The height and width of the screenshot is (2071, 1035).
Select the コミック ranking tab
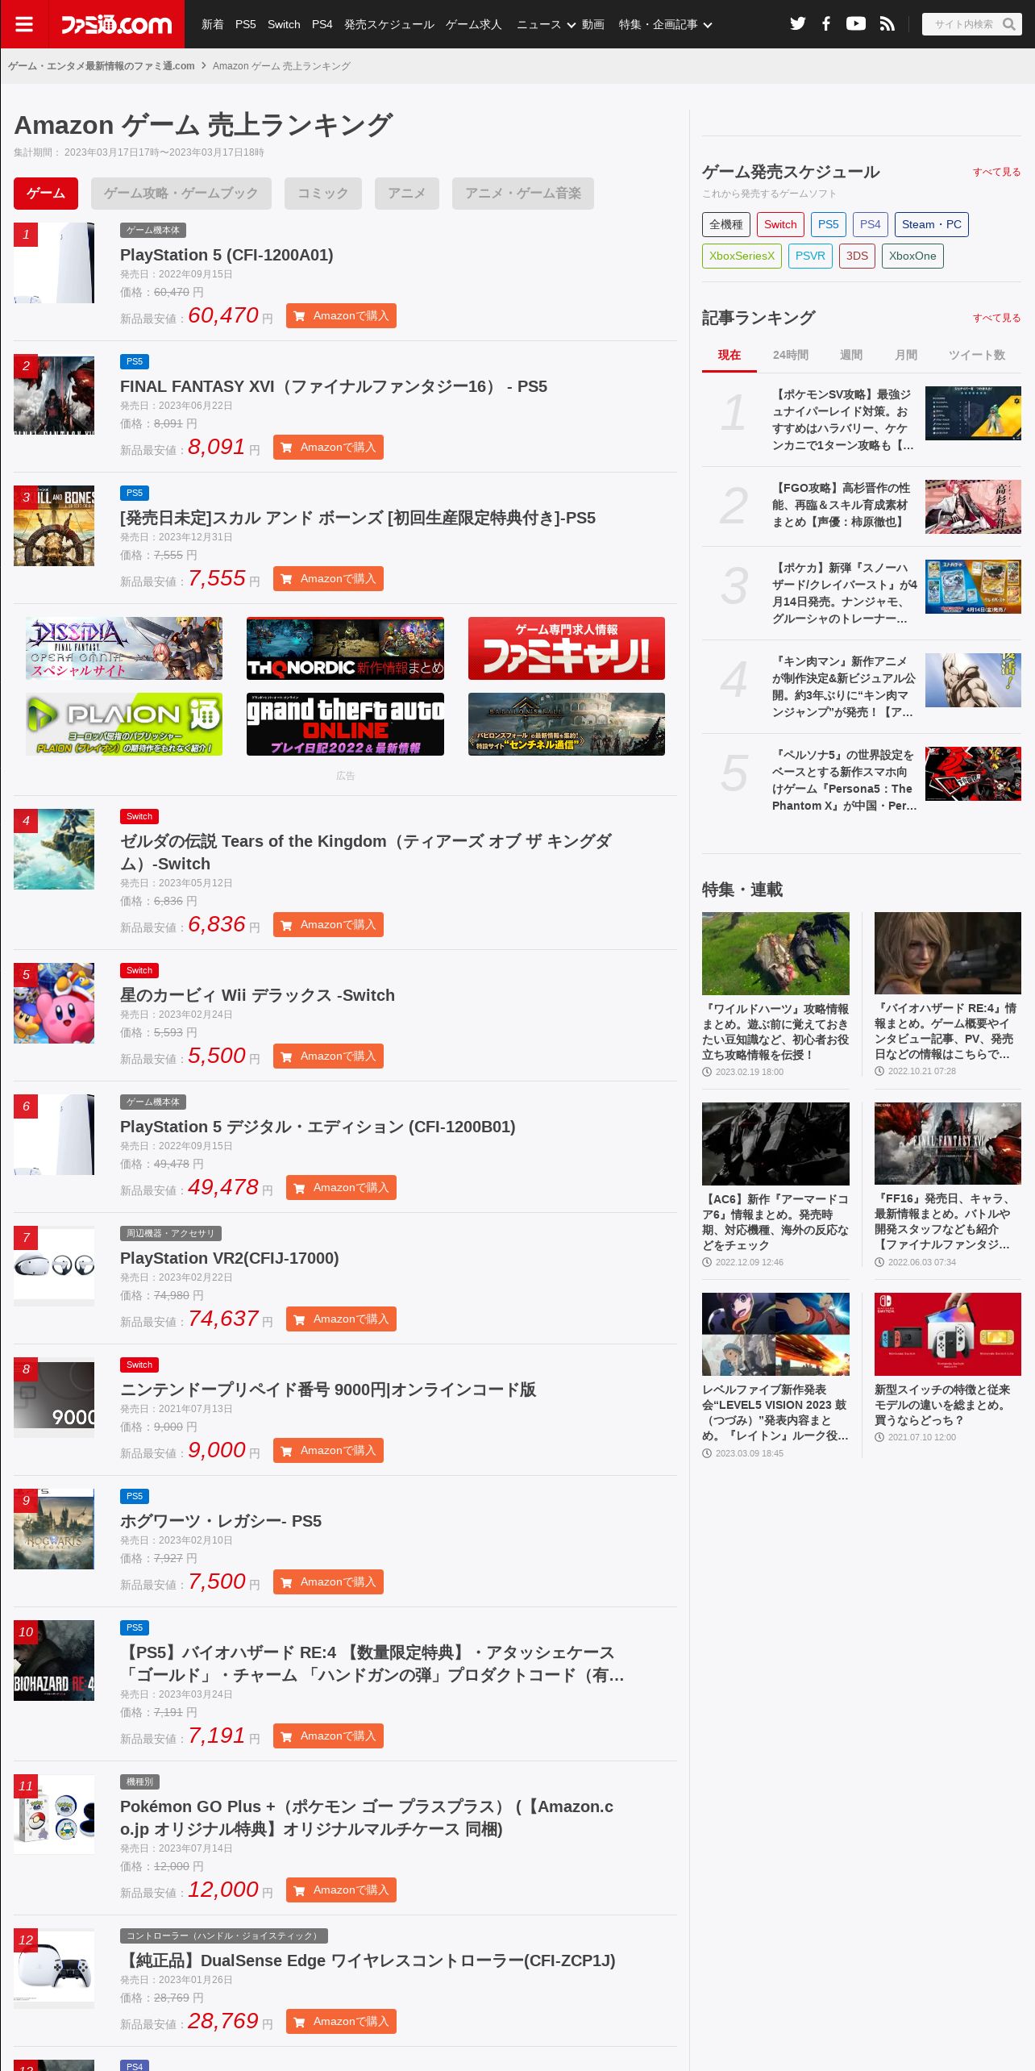pos(323,194)
